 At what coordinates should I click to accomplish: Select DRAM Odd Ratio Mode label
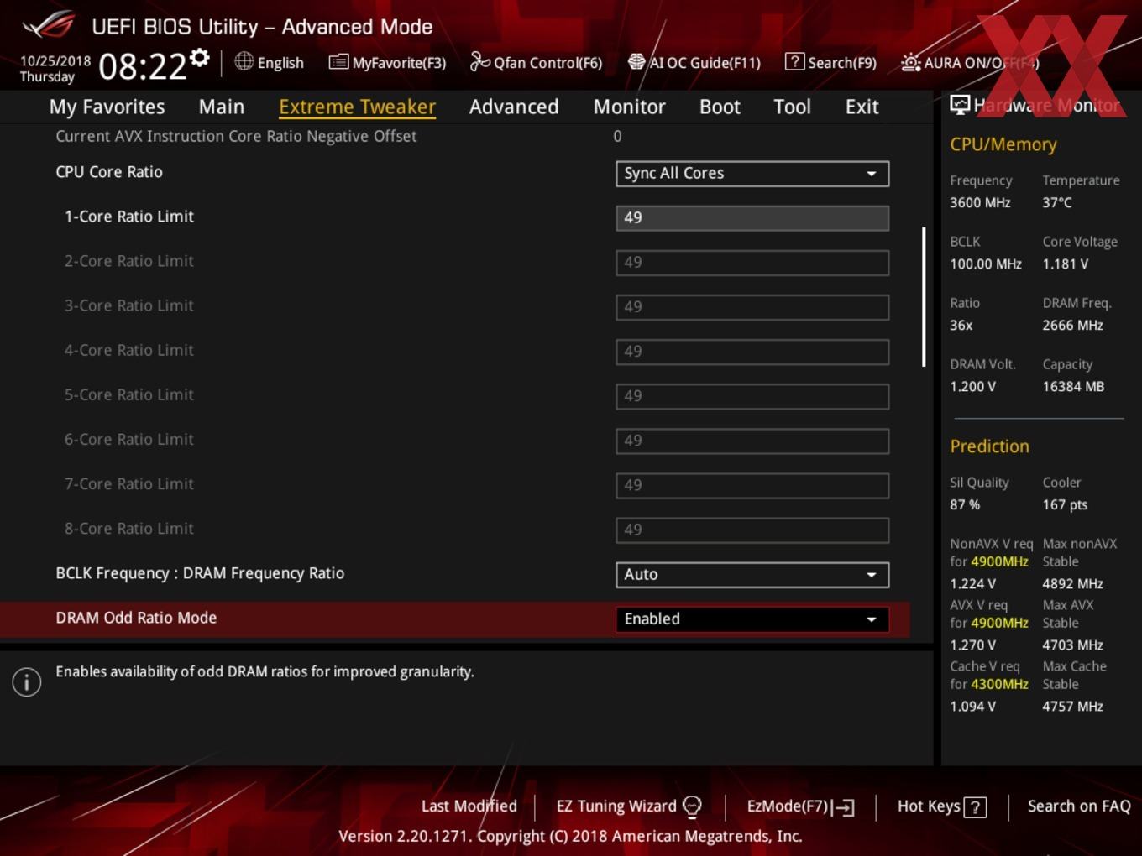[x=136, y=617]
